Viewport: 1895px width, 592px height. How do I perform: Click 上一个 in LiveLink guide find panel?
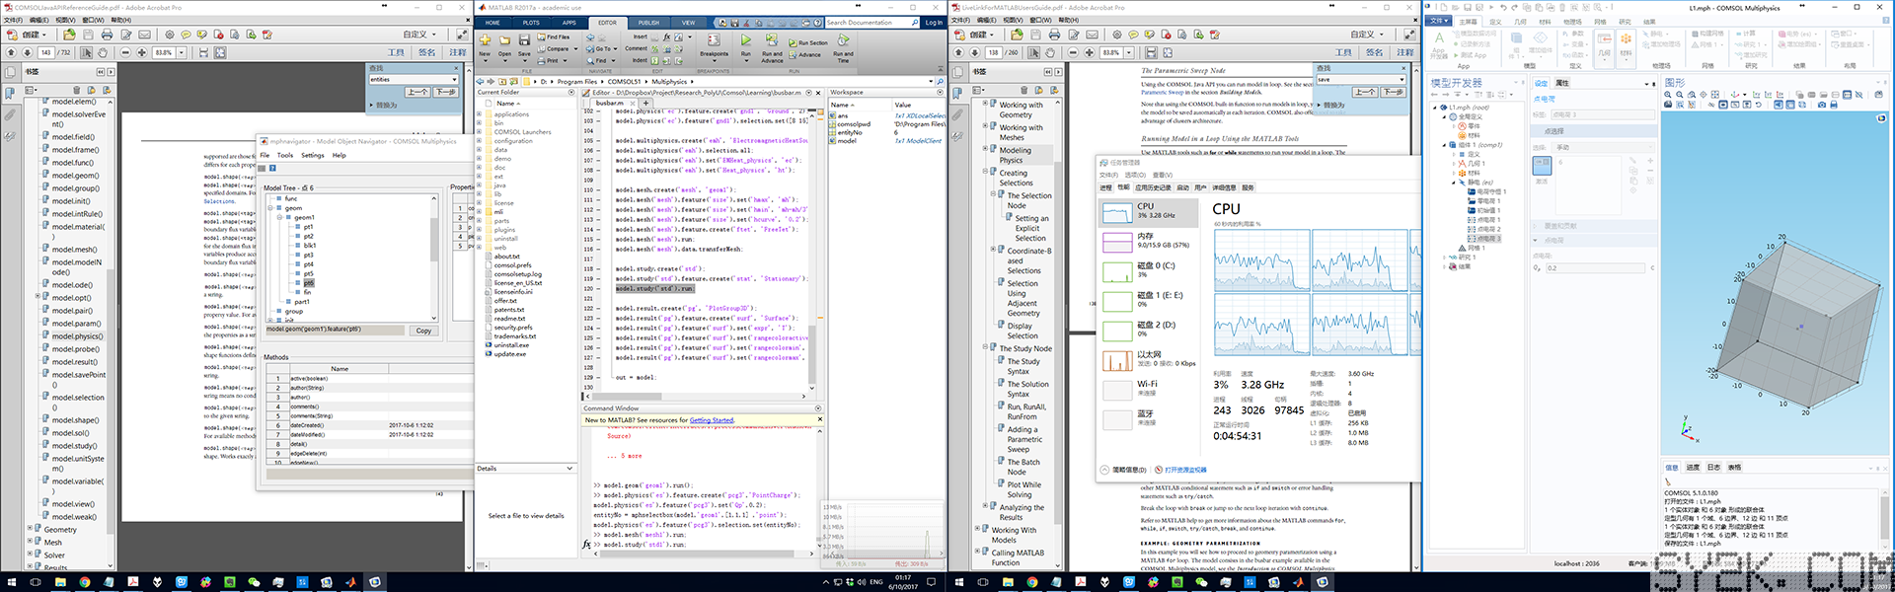[x=1365, y=92]
